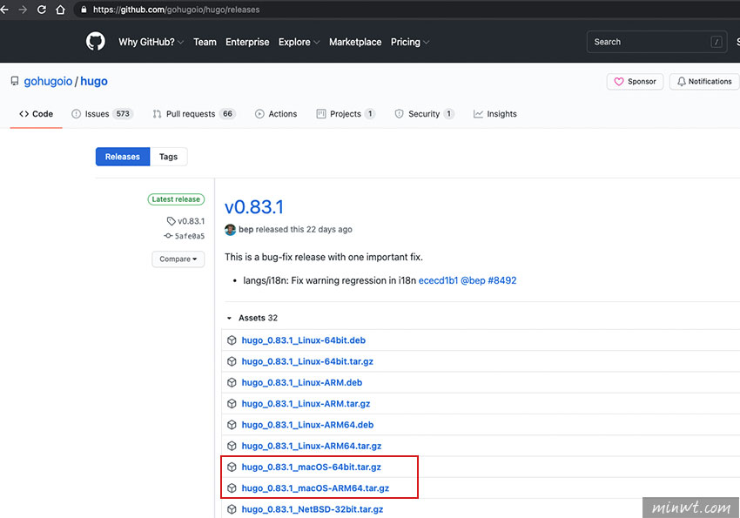The height and width of the screenshot is (518, 740).
Task: Click the package icon for macOS-64bit.tar.gz
Action: (x=232, y=467)
